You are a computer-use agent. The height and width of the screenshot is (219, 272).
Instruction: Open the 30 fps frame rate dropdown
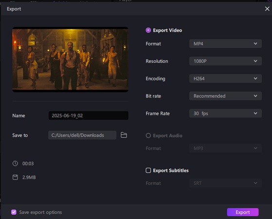225,113
